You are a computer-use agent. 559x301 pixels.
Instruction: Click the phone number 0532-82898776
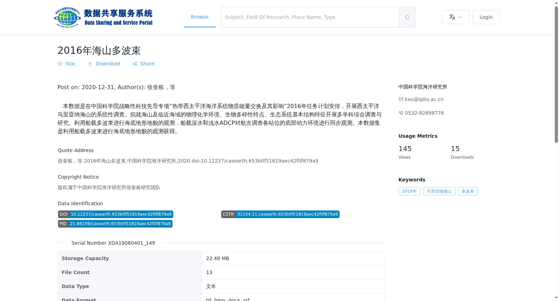(x=424, y=113)
